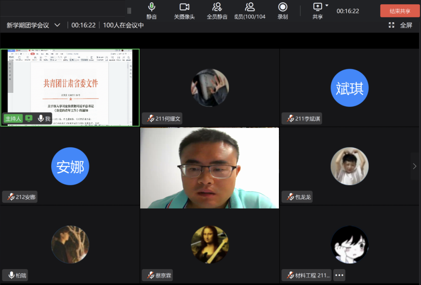Image resolution: width=421 pixels, height=285 pixels.
Task: Enter fullscreen with the 全屏 button
Action: (401, 25)
